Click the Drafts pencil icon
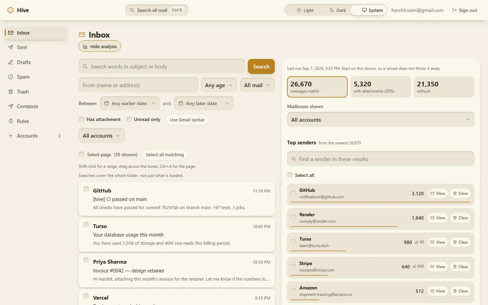This screenshot has width=488, height=305. point(11,62)
